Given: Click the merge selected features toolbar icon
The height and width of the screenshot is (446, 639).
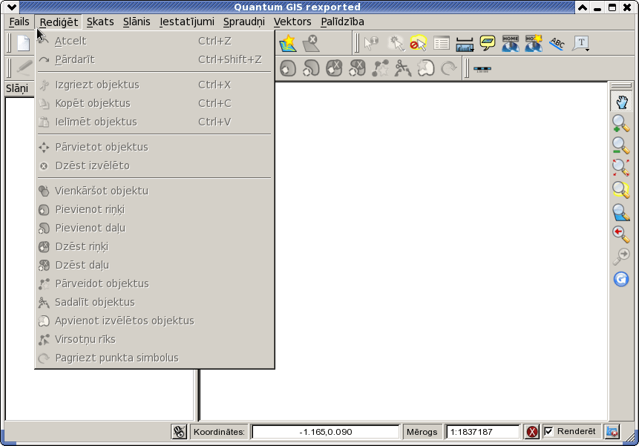Looking at the screenshot, I should [426, 68].
